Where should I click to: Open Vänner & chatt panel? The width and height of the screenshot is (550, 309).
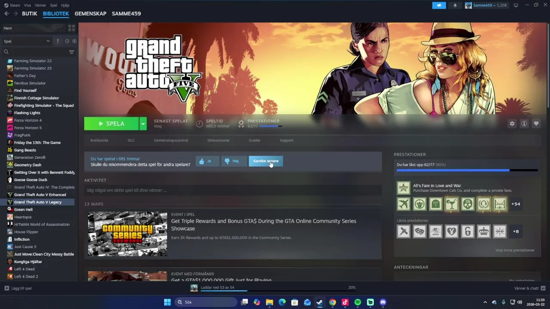530,288
